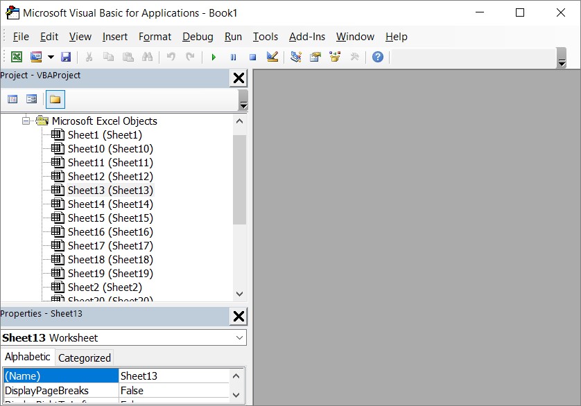Toggle Design Mode icon
Screen dimensions: 581x406
click(x=272, y=57)
